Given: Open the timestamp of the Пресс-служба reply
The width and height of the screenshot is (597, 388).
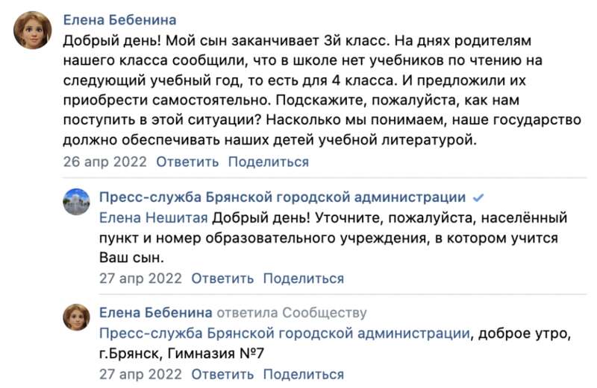Looking at the screenshot, I should click(140, 279).
